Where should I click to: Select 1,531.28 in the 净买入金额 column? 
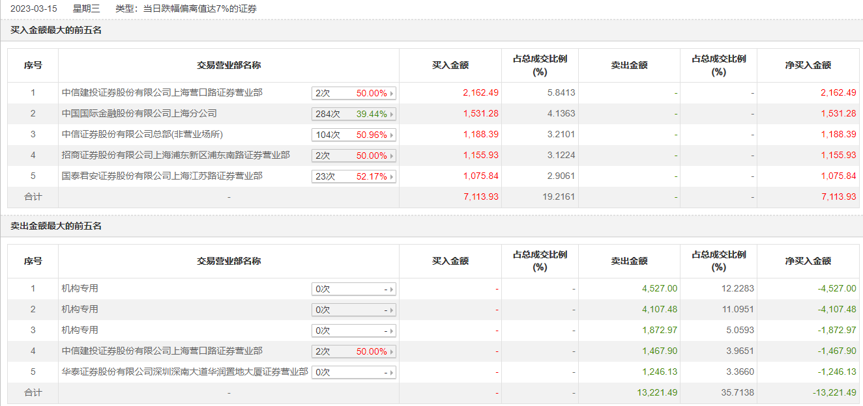[x=838, y=114]
